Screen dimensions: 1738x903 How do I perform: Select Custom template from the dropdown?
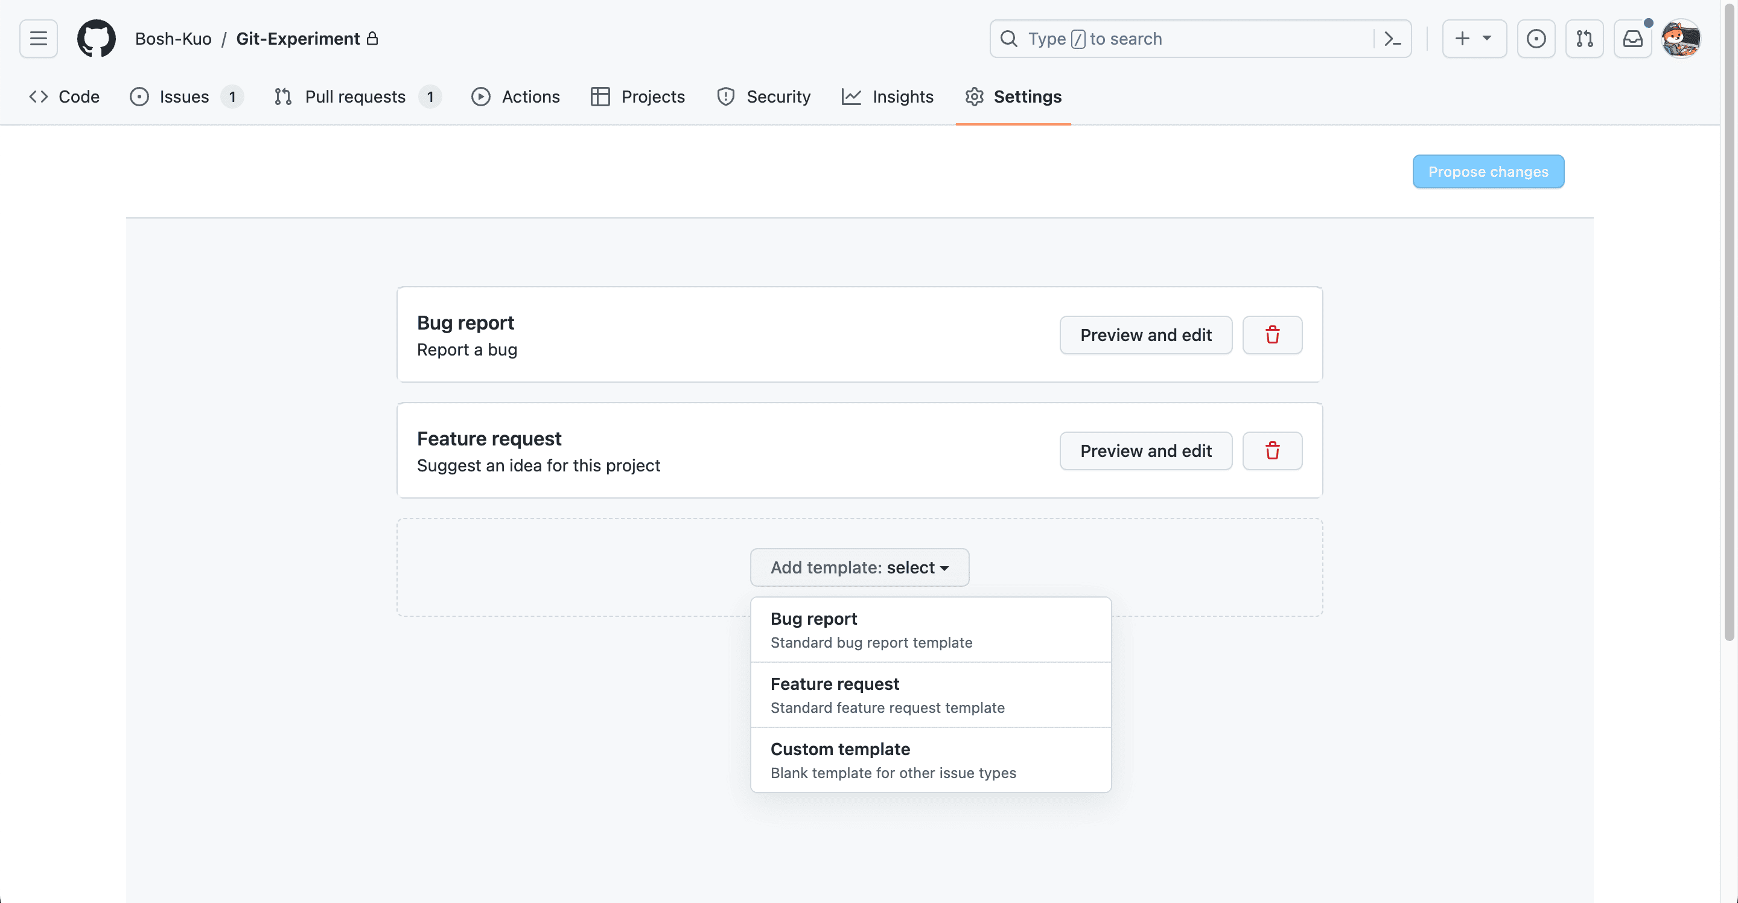tap(893, 759)
